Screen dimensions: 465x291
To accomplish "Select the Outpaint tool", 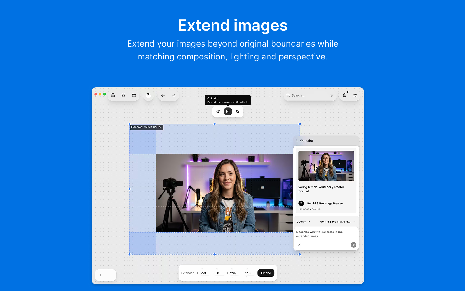I will click(228, 111).
